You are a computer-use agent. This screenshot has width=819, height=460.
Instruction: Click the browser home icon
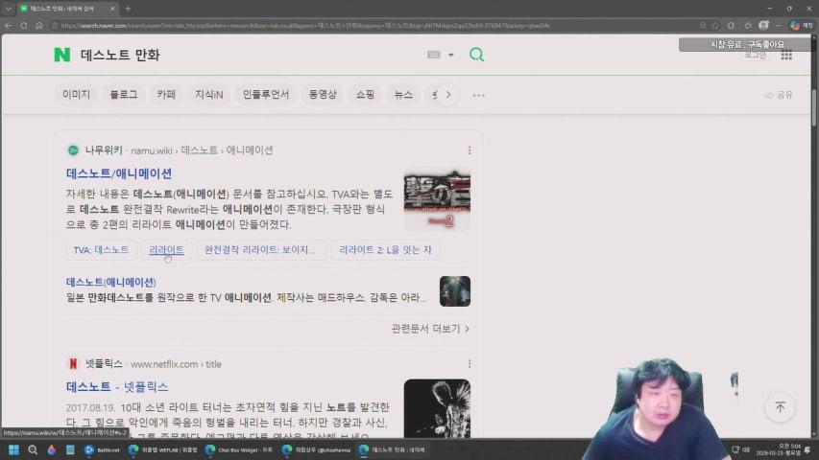point(39,25)
